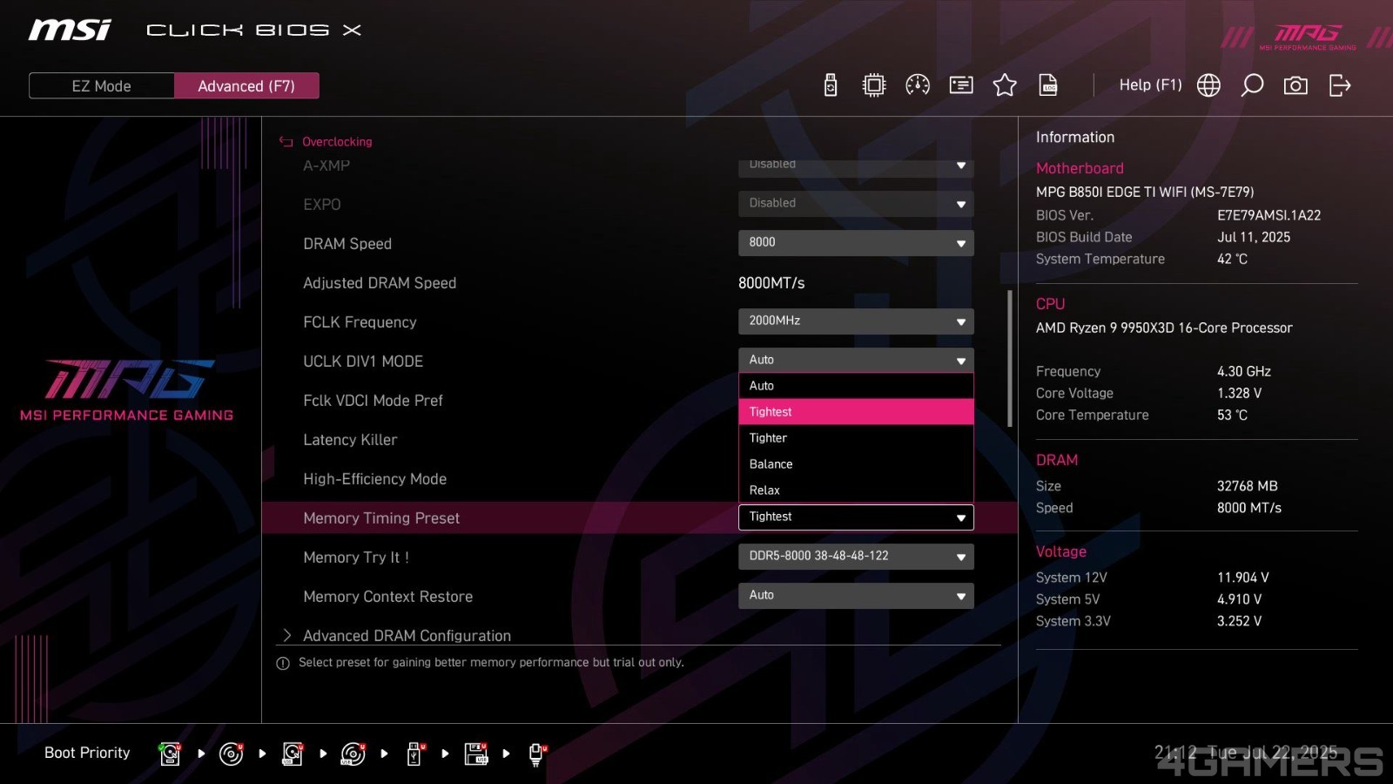Select the optical disc boot device icon

coord(231,754)
